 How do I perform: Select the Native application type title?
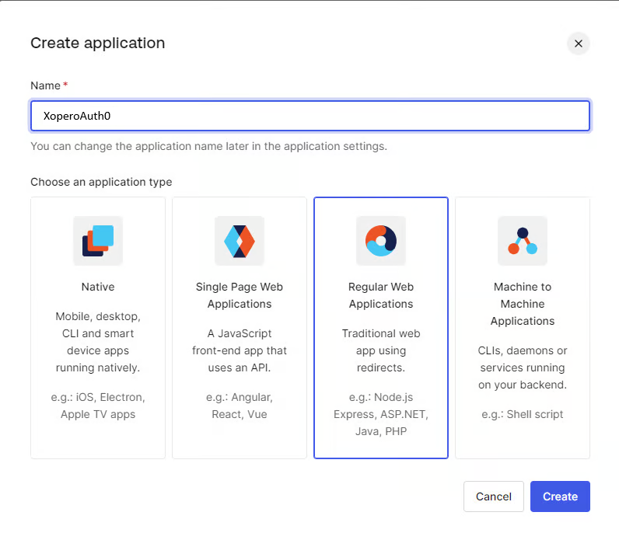98,287
